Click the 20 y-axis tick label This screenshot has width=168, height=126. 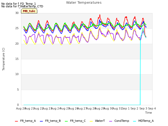(x=17, y=44)
